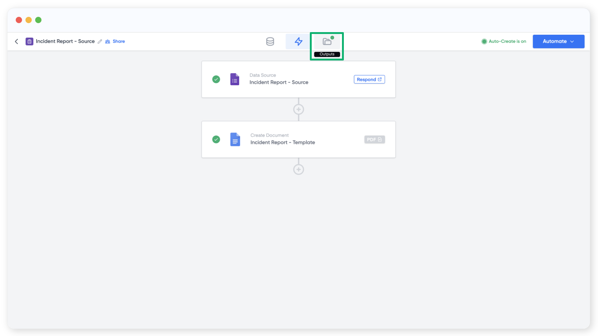
Task: Click the green checkmark on the Create Document step
Action: click(x=216, y=139)
